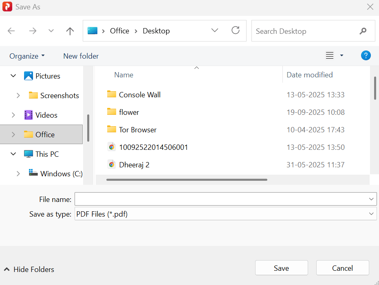Cancel the Save As dialog
Image resolution: width=379 pixels, height=285 pixels.
pos(342,267)
